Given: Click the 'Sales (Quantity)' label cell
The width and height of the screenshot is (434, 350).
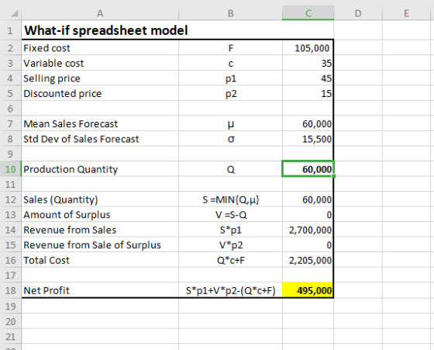Looking at the screenshot, I should [x=100, y=199].
